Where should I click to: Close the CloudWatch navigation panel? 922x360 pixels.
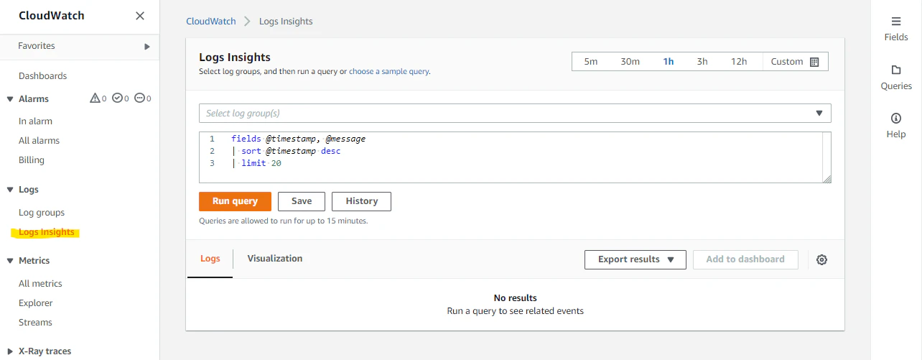tap(140, 16)
